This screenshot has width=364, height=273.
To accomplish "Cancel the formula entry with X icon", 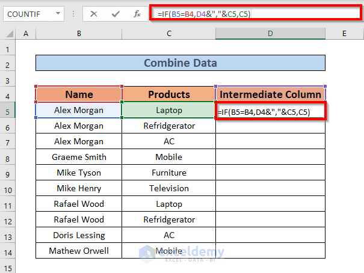I will (94, 13).
